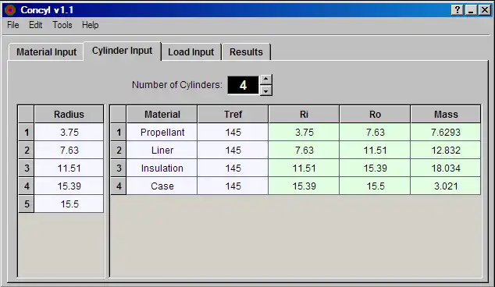Image resolution: width=495 pixels, height=287 pixels.
Task: Click Tref value 145 in Case row
Action: pos(233,186)
